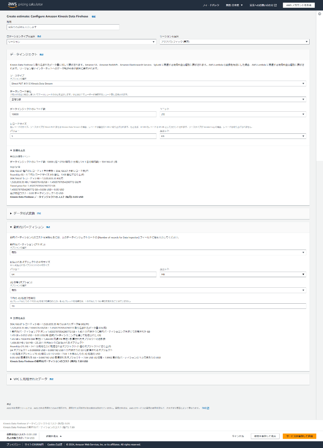Open the データレコード単位 dropdown
The height and width of the screenshot is (448, 323).
[158, 100]
